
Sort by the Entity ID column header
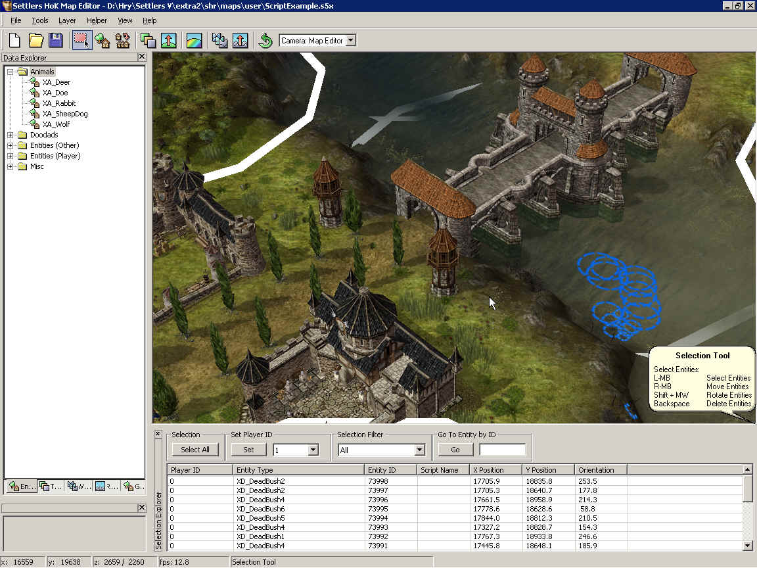[x=390, y=470]
